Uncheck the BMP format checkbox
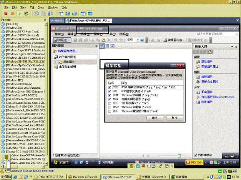The height and width of the screenshot is (180, 241). (x=109, y=95)
